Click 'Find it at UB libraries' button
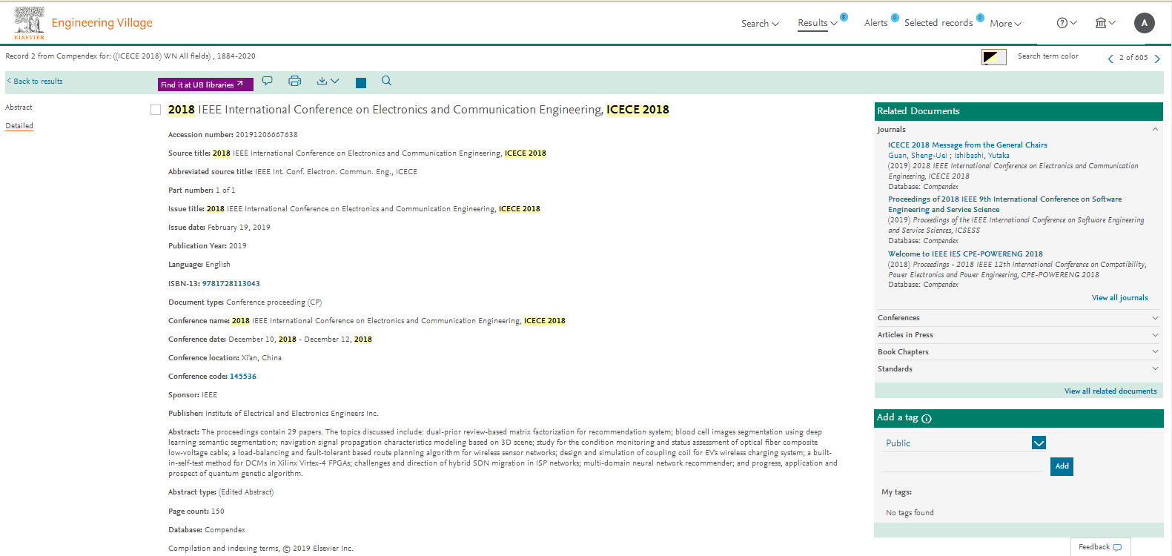 (205, 85)
